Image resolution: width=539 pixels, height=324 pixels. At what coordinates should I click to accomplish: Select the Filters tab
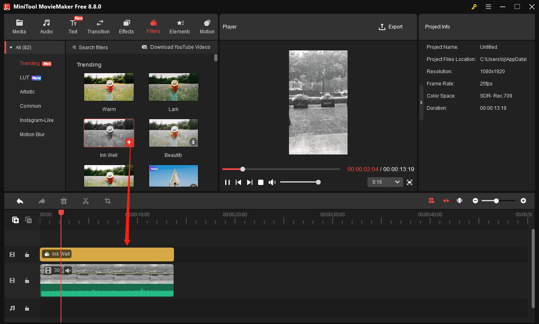(x=153, y=27)
